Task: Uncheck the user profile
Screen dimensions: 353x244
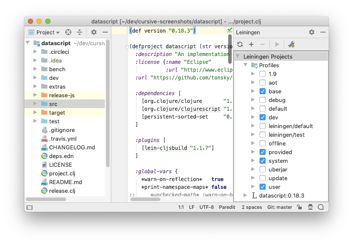Action: (263, 187)
